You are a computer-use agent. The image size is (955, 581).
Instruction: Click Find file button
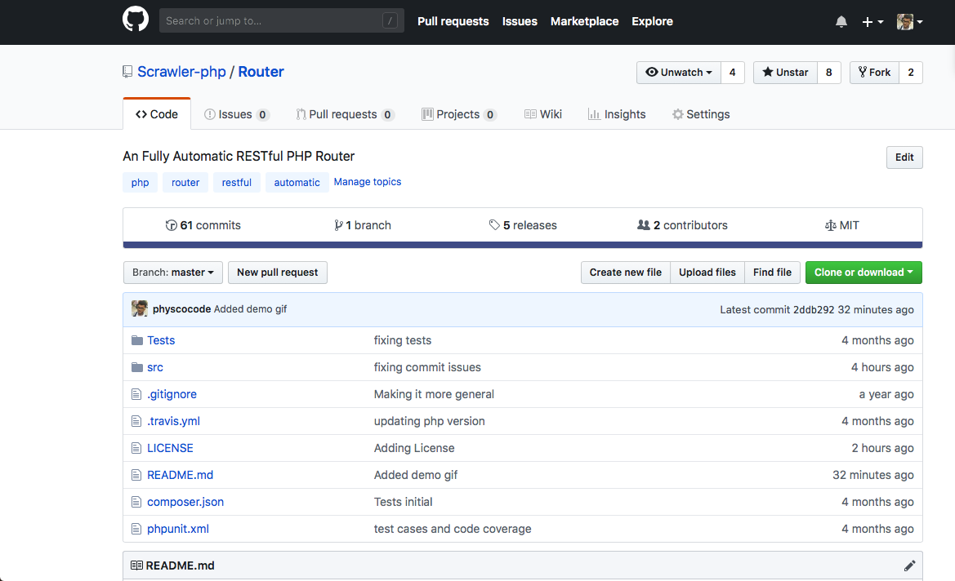772,273
